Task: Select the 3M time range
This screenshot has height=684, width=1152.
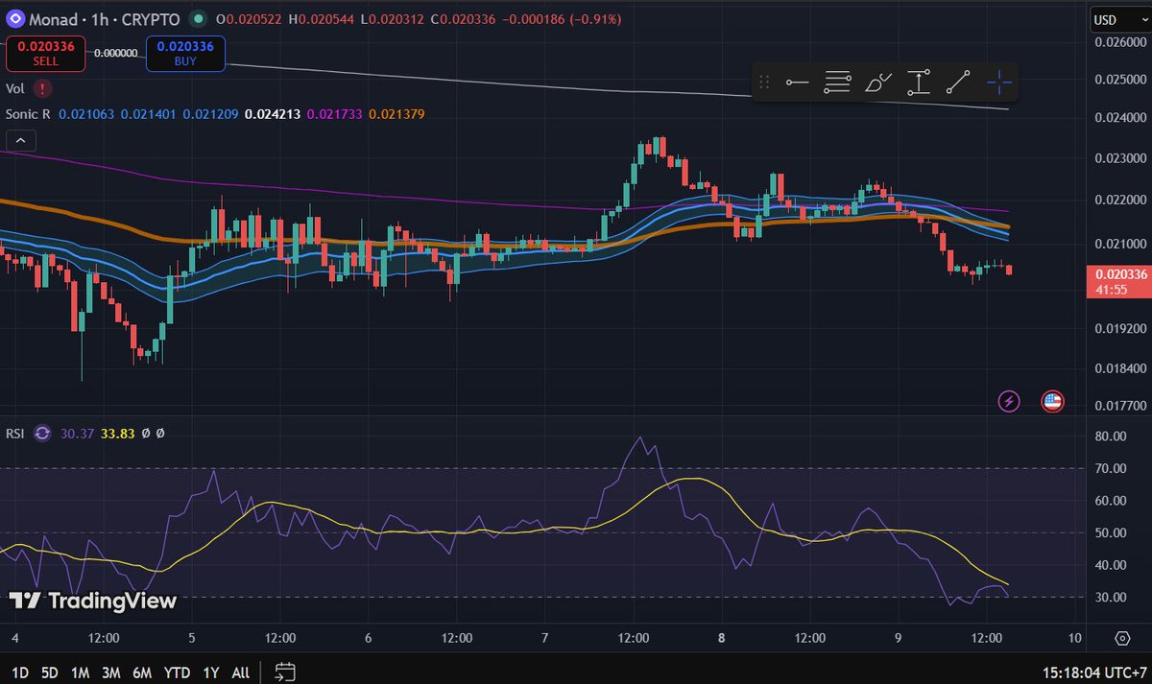Action: pyautogui.click(x=111, y=672)
